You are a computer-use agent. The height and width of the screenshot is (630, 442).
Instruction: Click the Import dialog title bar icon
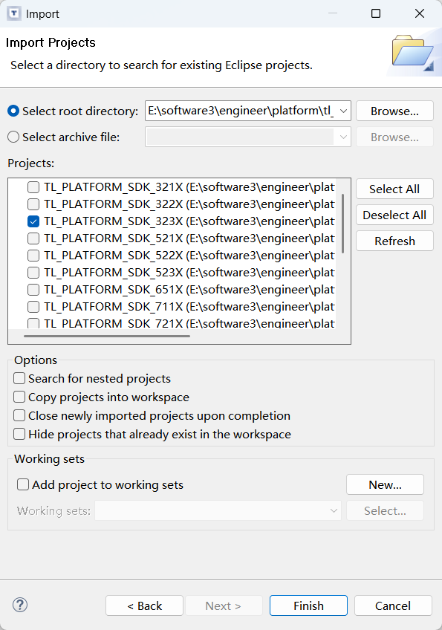click(x=14, y=13)
